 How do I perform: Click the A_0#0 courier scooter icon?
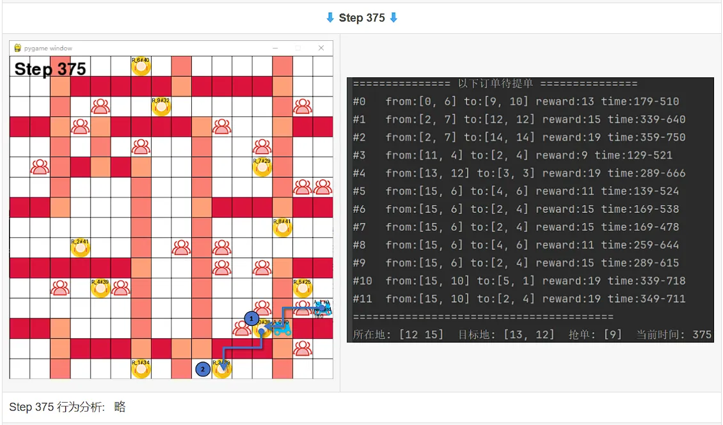click(x=282, y=328)
